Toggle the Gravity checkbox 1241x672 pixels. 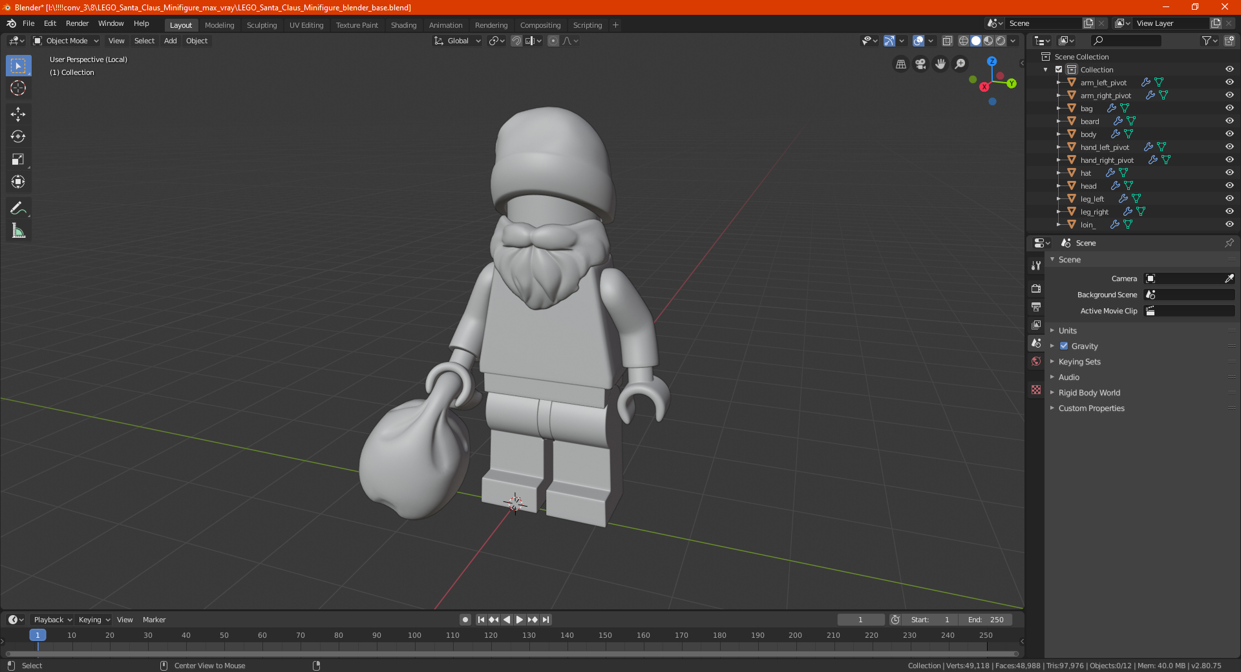point(1064,346)
